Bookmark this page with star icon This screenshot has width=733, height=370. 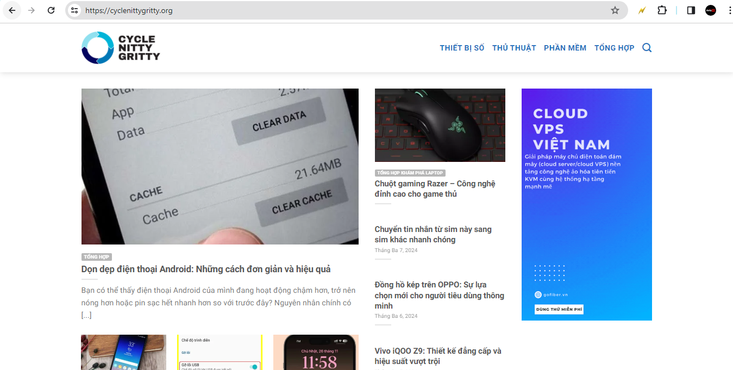coord(615,10)
